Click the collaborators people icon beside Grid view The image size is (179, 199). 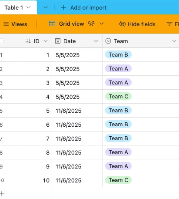pyautogui.click(x=91, y=24)
